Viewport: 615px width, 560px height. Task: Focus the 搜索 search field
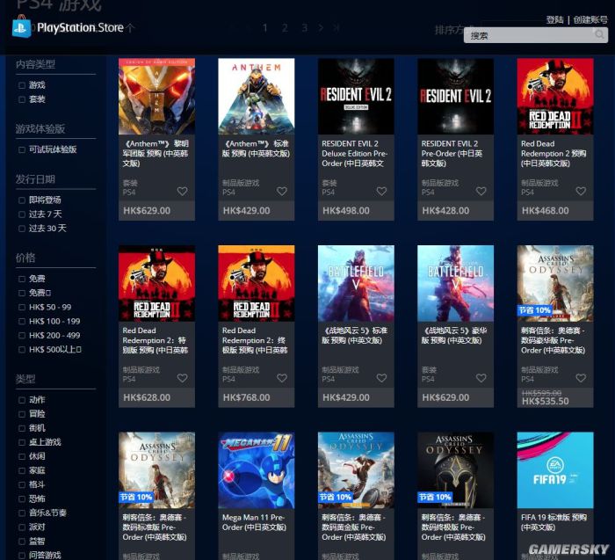536,35
